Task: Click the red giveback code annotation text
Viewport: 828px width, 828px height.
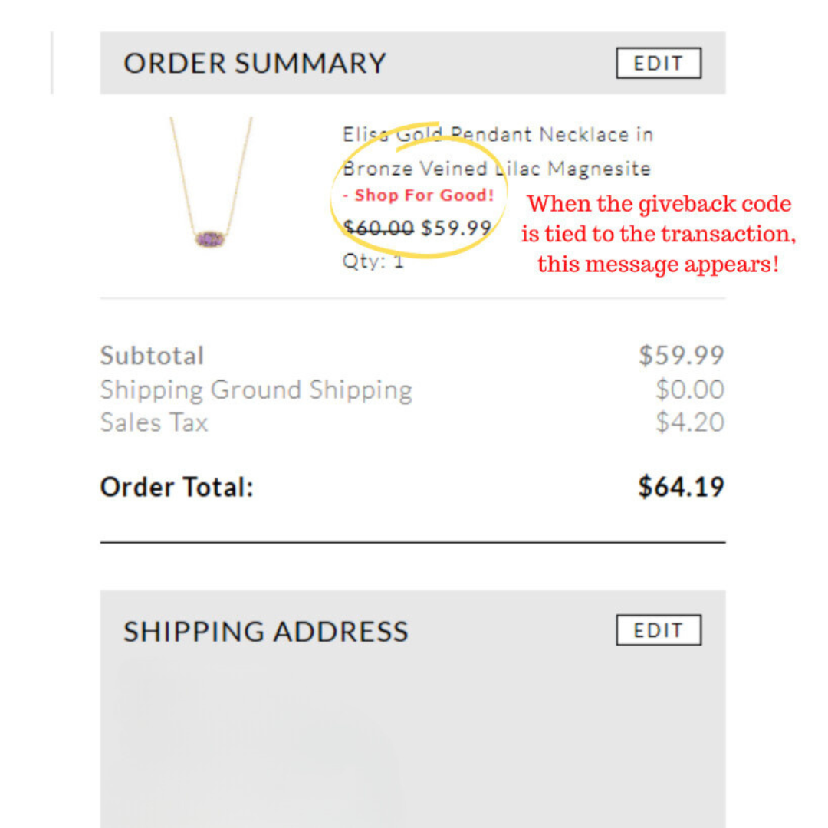Action: click(659, 234)
